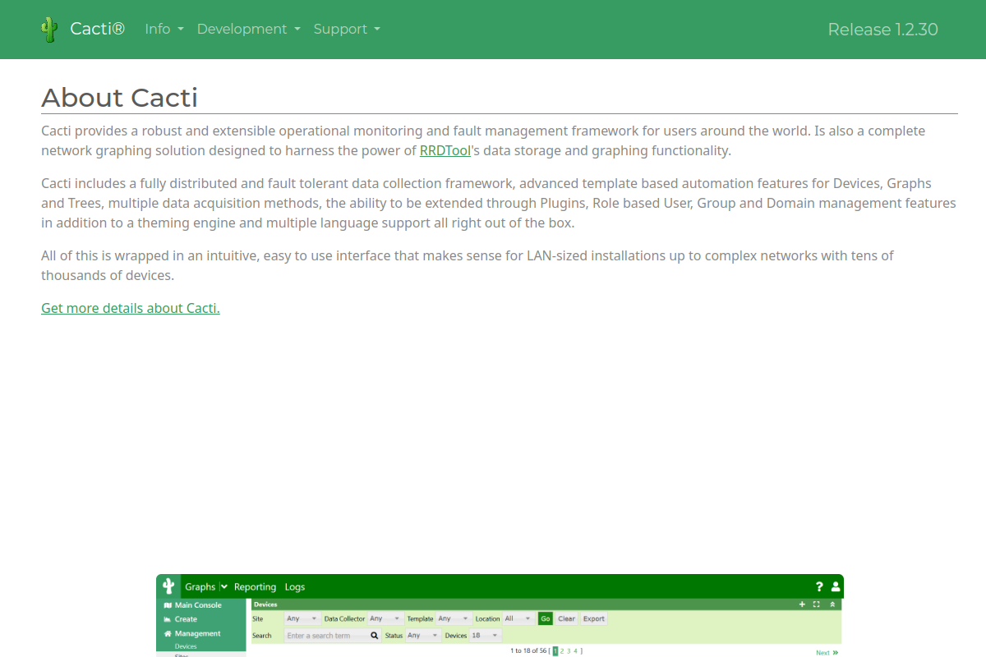Click the double-chevron collapse icon in the Devices header
Image resolution: width=986 pixels, height=657 pixels.
(x=832, y=604)
